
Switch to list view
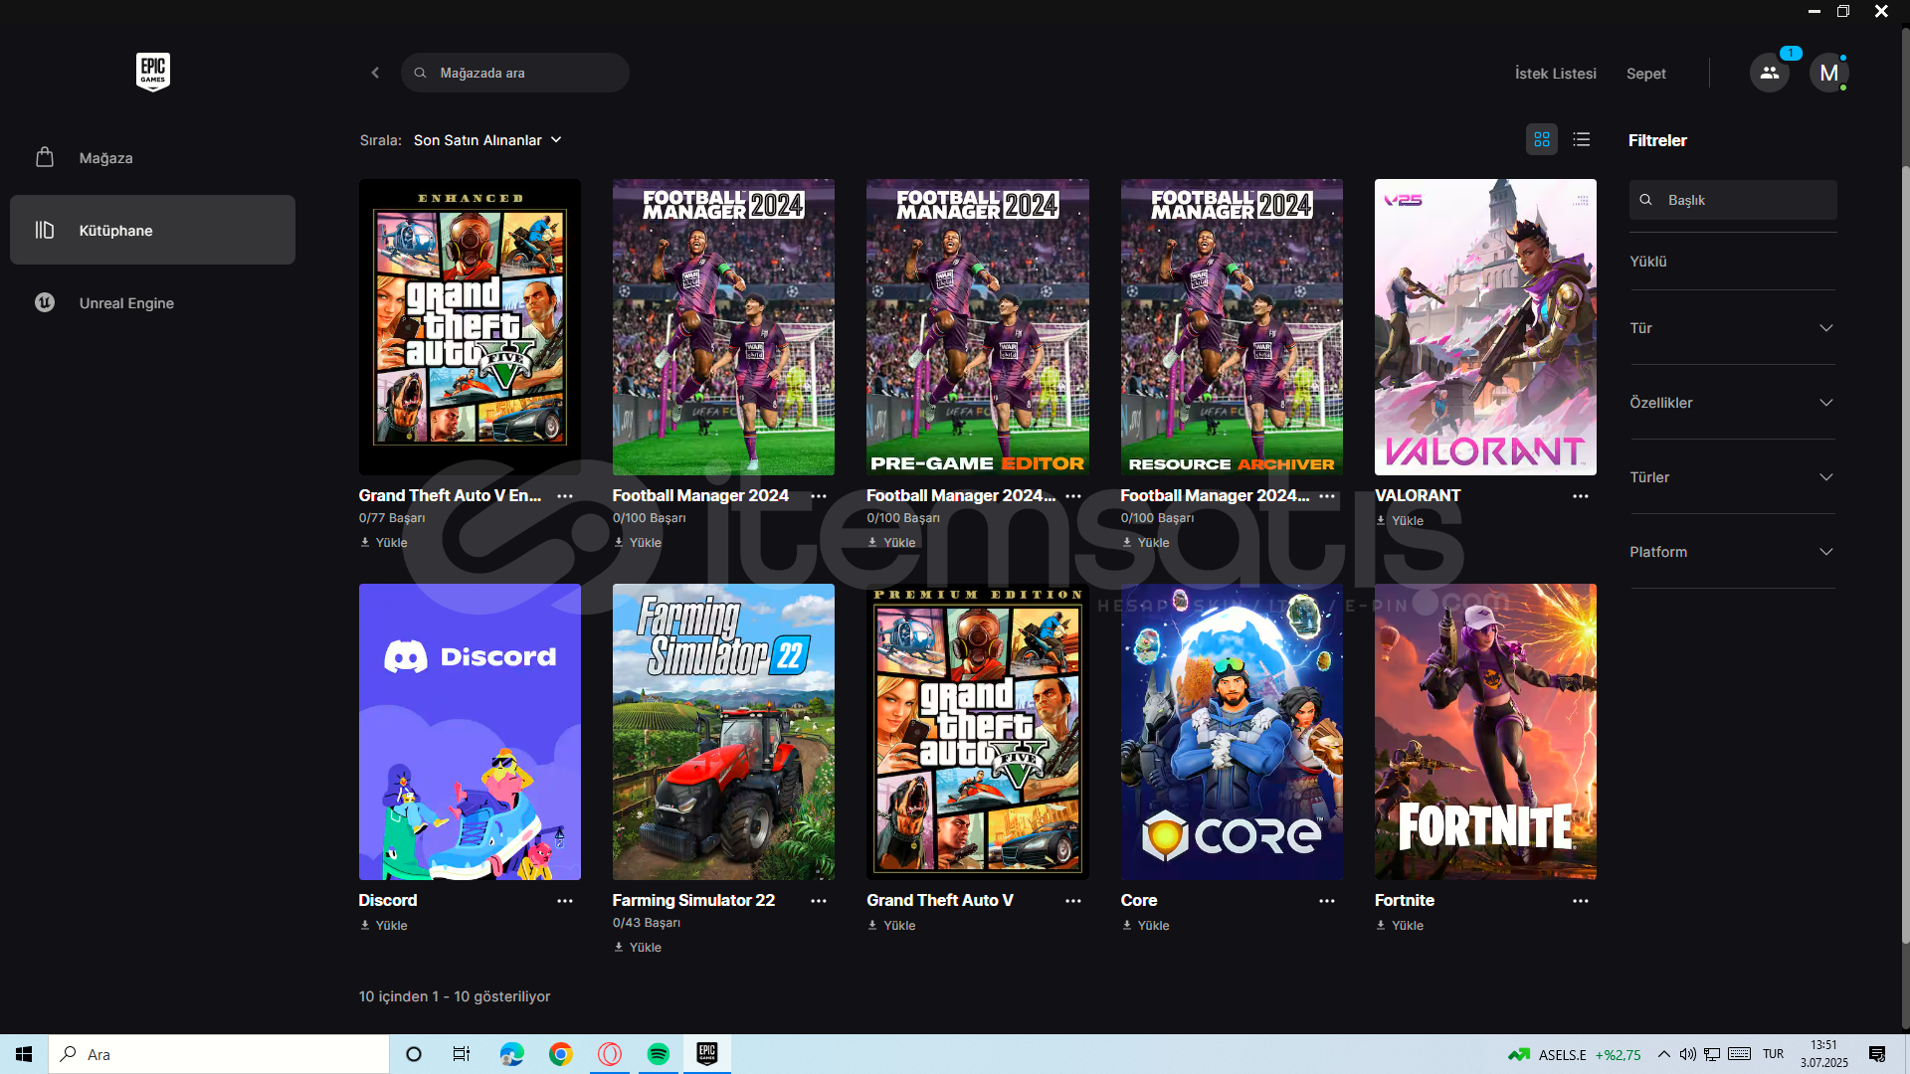(x=1582, y=139)
